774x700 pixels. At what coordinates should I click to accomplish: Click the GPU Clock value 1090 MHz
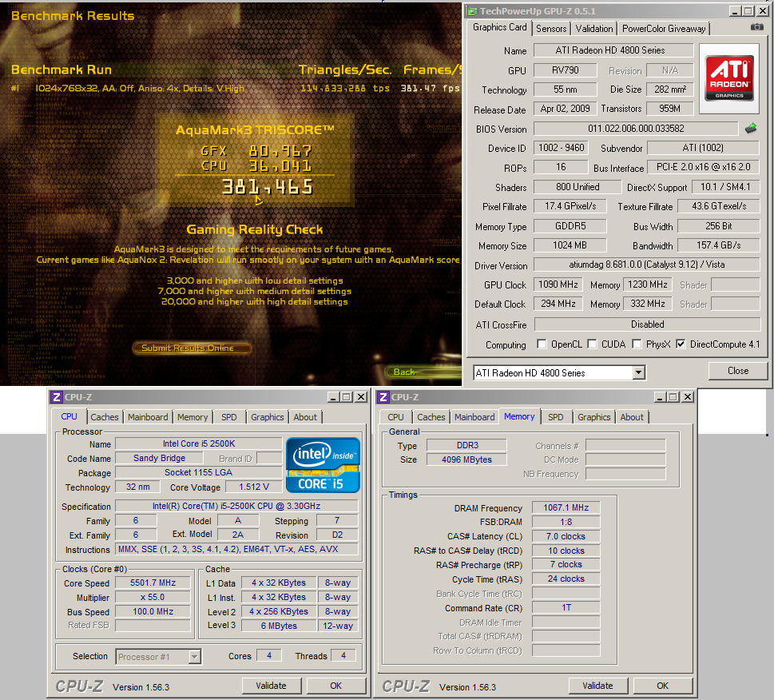tap(558, 284)
